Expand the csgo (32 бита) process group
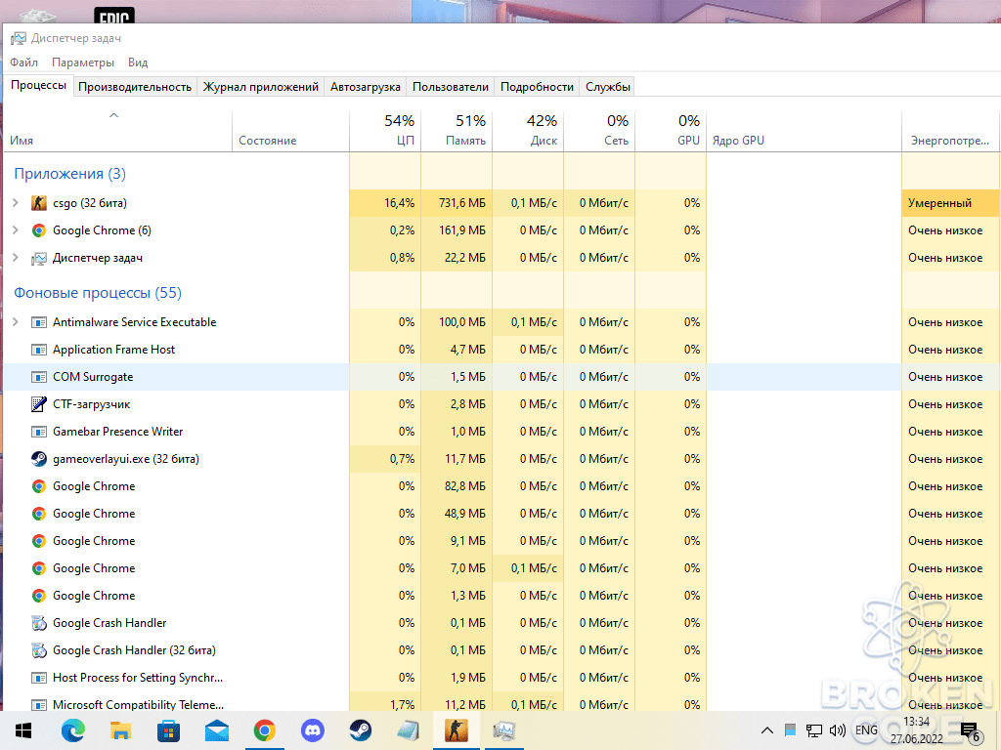 16,203
